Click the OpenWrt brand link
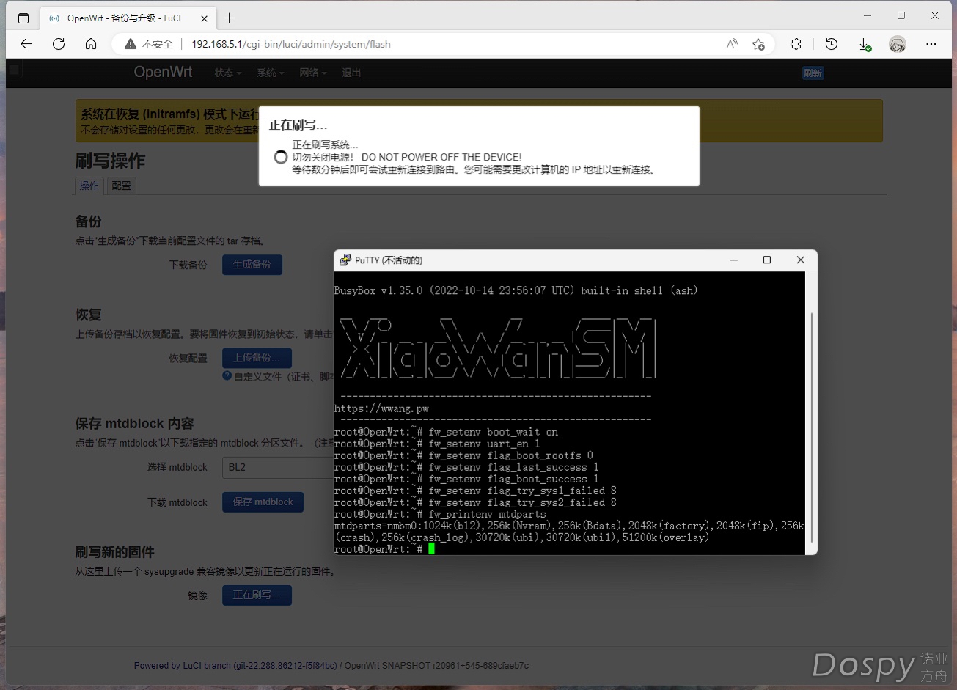The image size is (957, 690). [163, 72]
